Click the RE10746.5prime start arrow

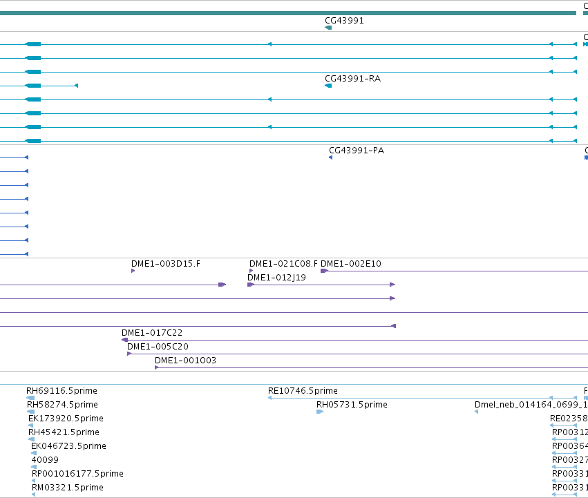click(270, 398)
